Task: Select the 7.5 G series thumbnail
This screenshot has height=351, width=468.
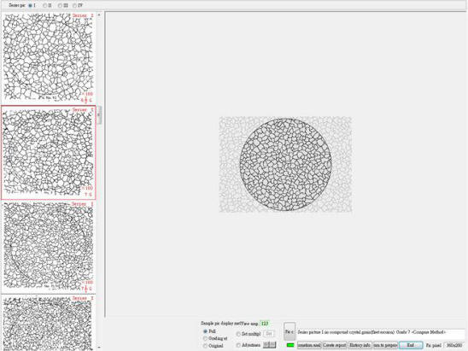Action: point(48,247)
